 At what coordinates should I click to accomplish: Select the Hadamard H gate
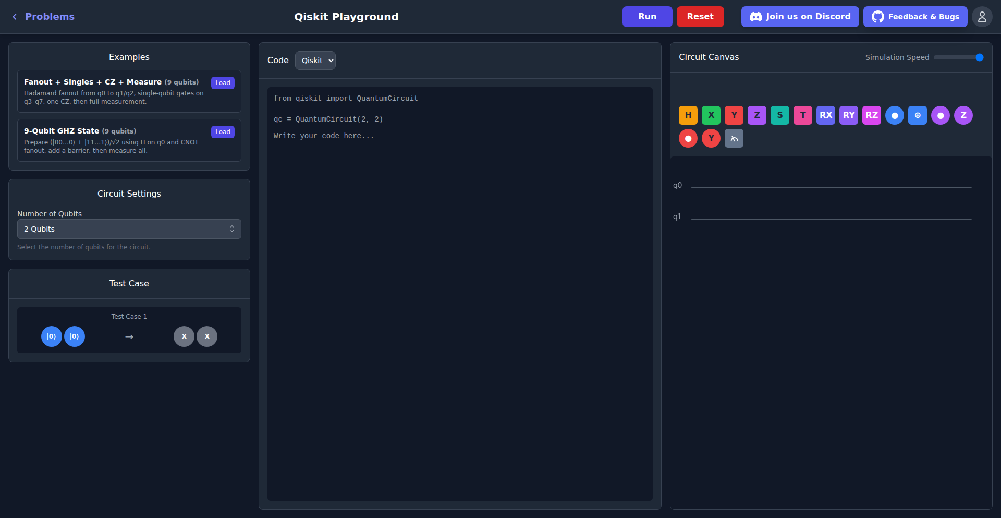tap(688, 115)
